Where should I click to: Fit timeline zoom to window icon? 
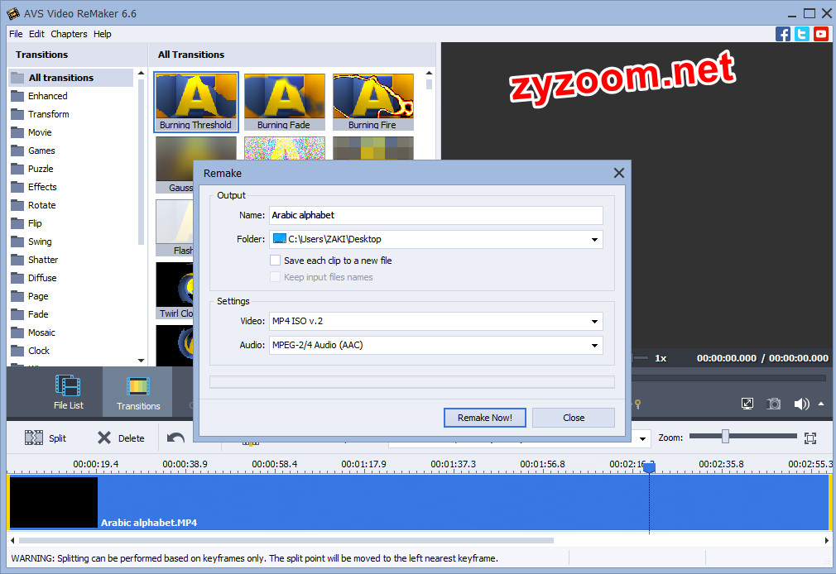[810, 438]
